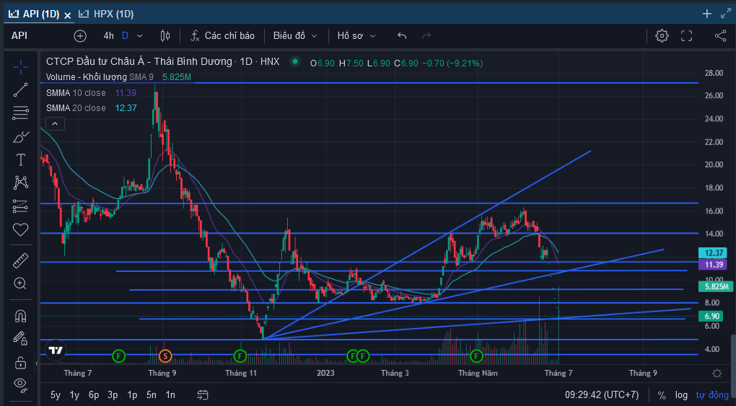736x406 pixels.
Task: Collapse the indicator legend
Action: coord(55,123)
